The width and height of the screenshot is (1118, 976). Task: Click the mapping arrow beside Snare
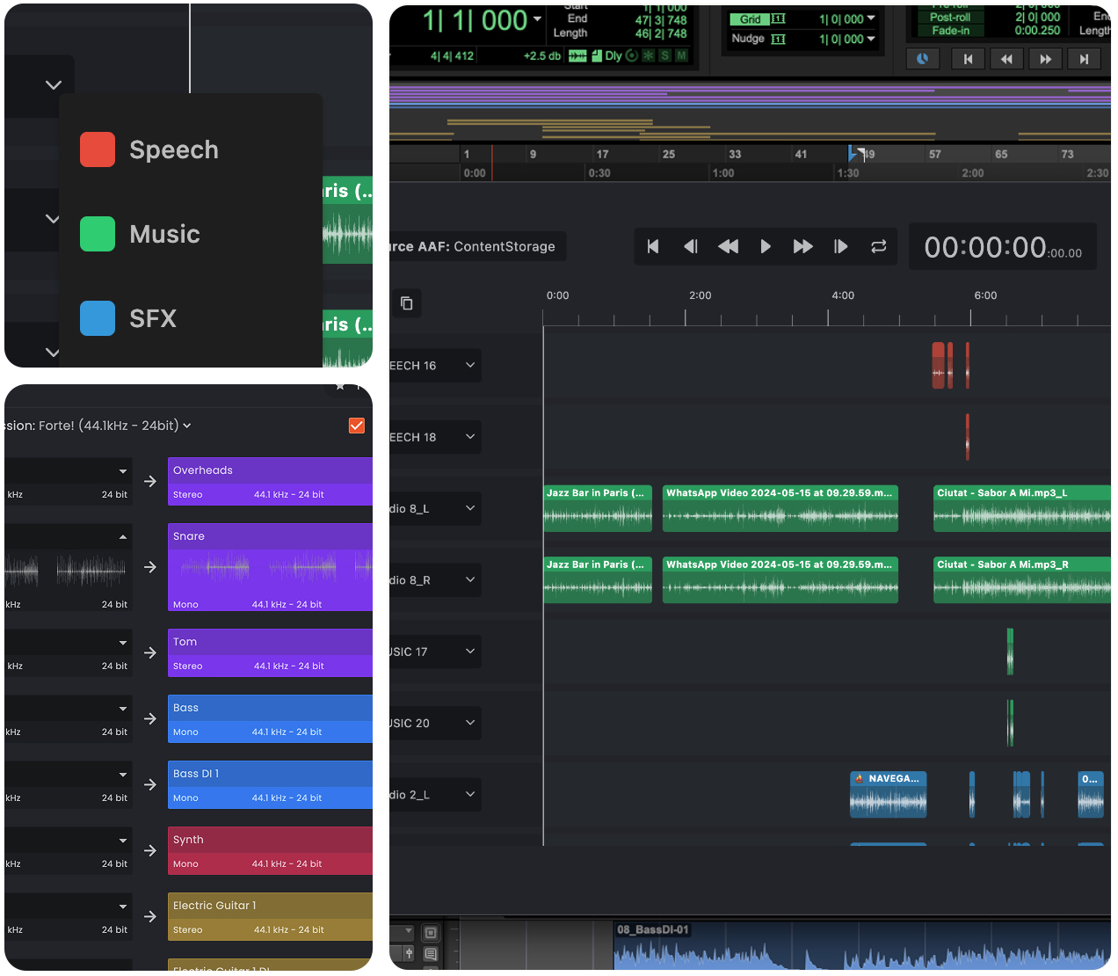(x=150, y=567)
